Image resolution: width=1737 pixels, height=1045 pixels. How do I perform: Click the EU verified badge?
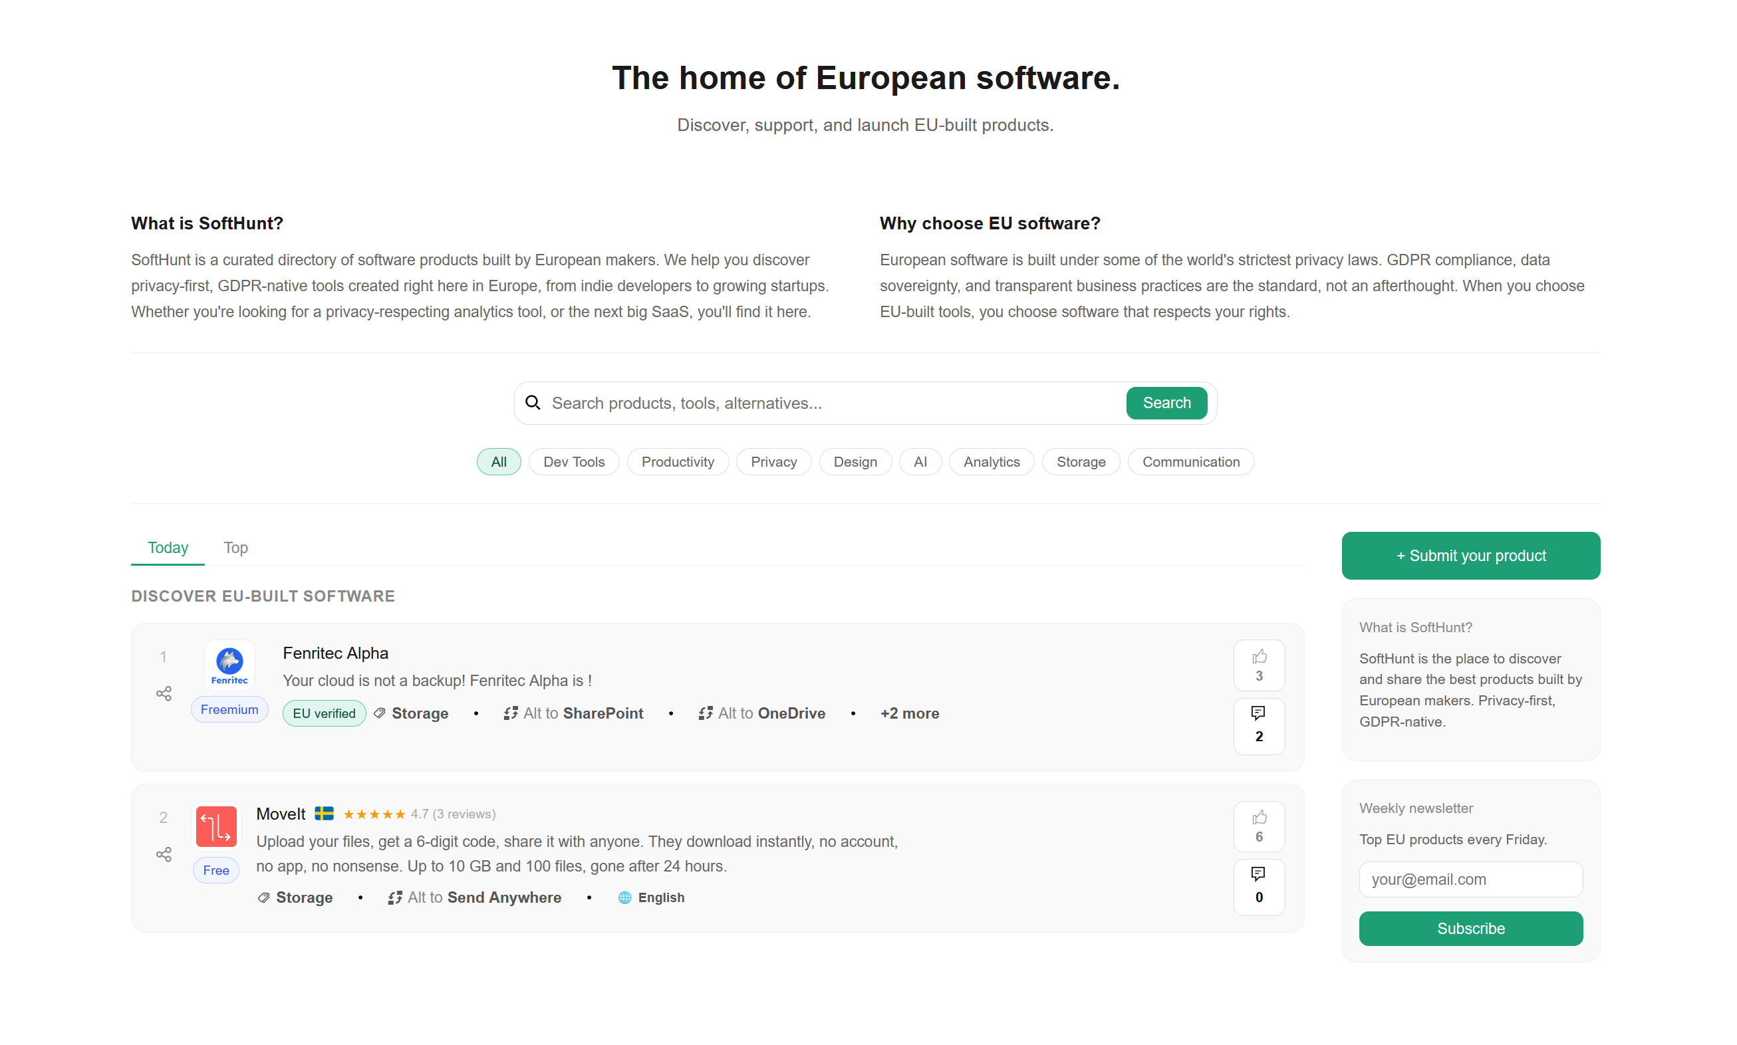(324, 713)
